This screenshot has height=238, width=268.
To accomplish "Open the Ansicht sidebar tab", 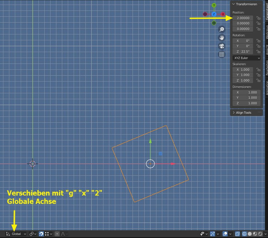I will point(266,49).
